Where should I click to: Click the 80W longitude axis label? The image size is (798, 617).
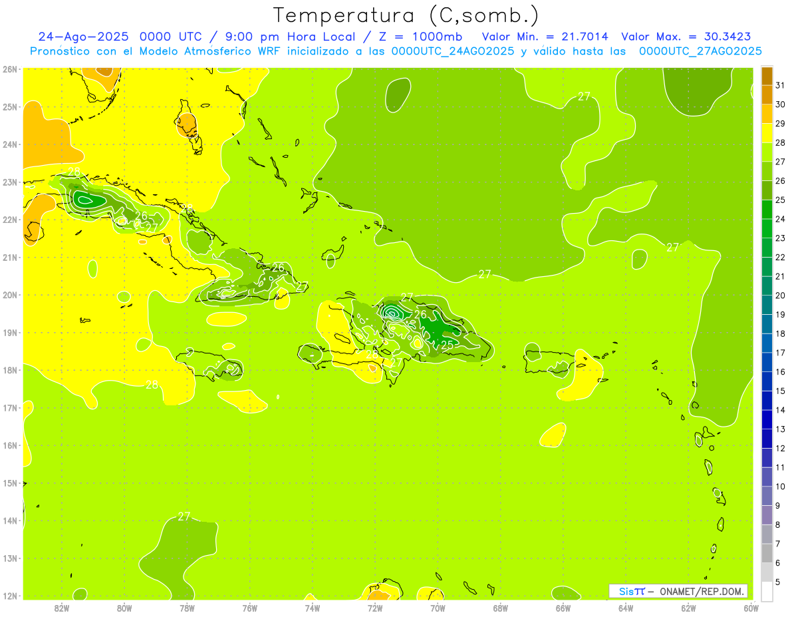click(124, 608)
